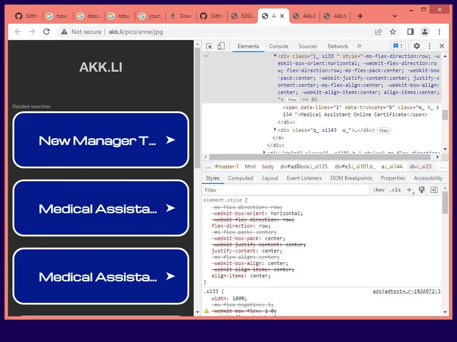The width and height of the screenshot is (457, 342).
Task: Select the Styles pane tab
Action: (x=212, y=178)
